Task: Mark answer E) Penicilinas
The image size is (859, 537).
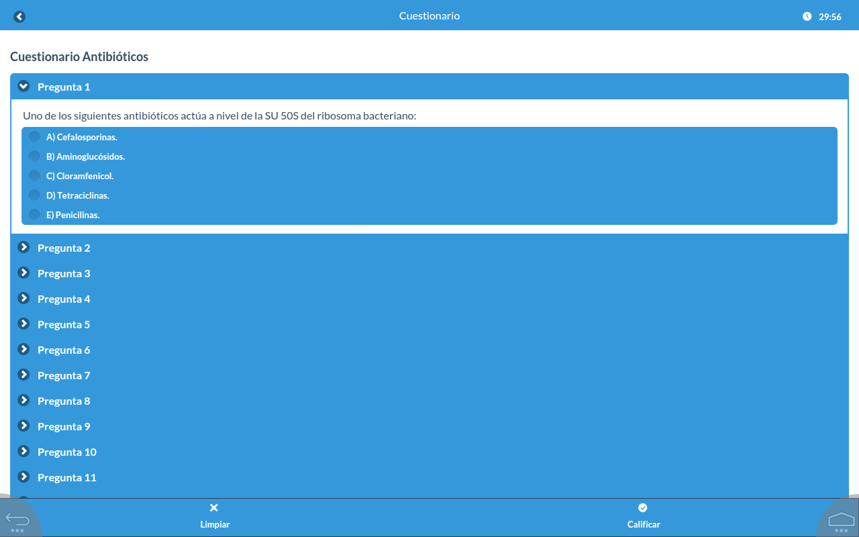Action: (429, 215)
